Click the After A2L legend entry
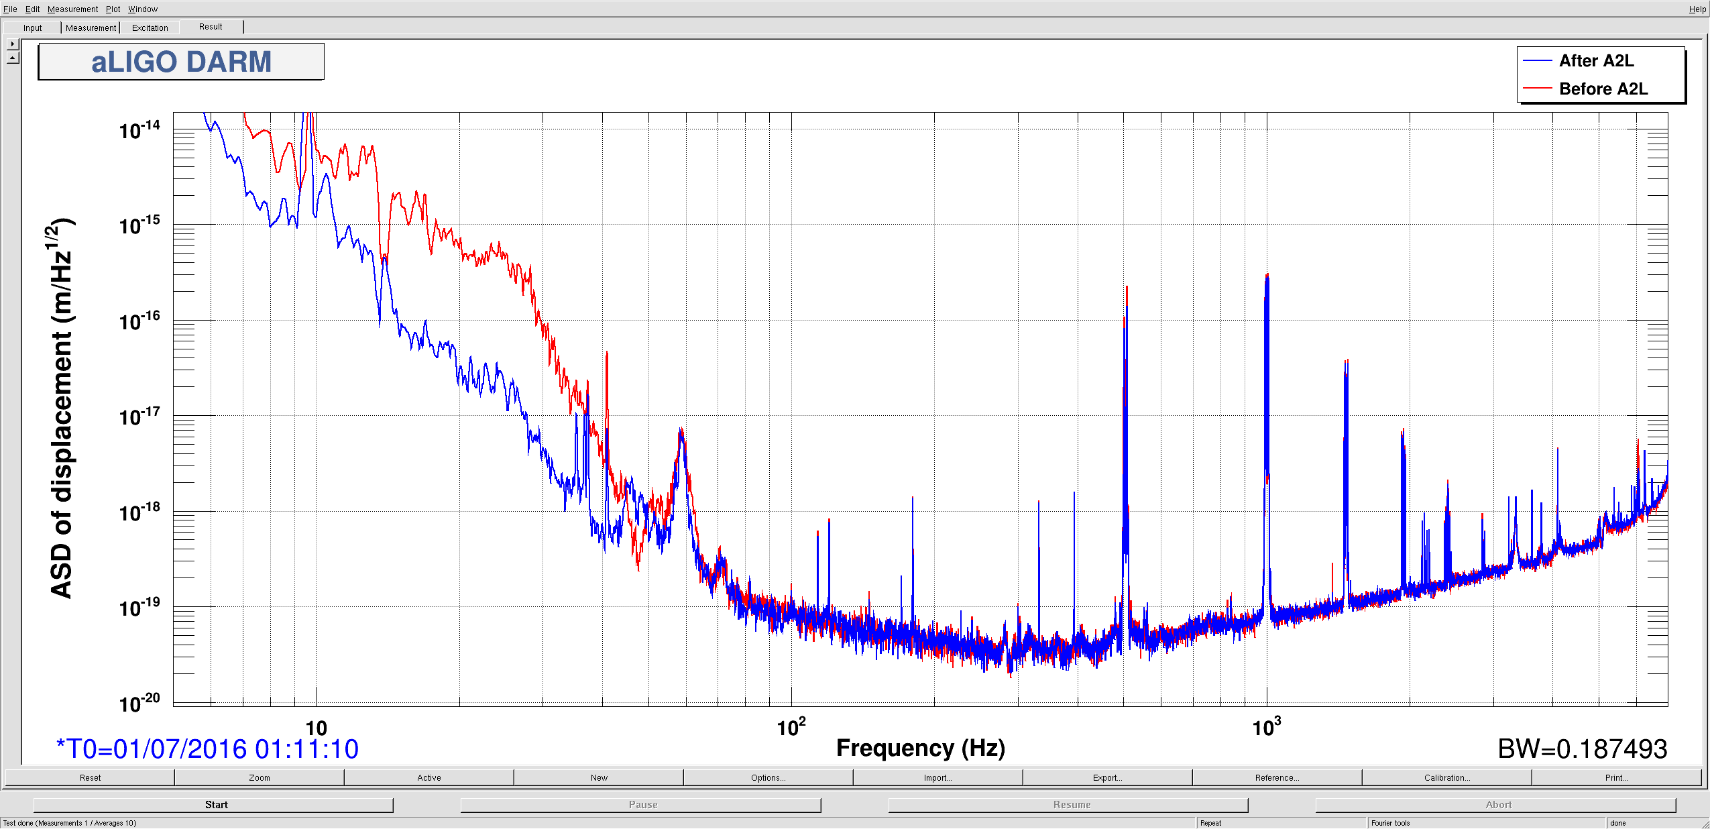The height and width of the screenshot is (829, 1710). (x=1596, y=61)
